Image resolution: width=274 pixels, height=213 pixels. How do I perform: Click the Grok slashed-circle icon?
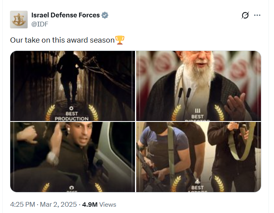coord(245,15)
